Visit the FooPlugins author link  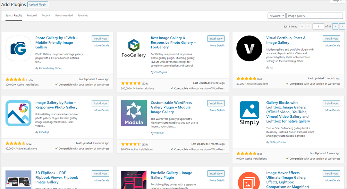pos(161,72)
